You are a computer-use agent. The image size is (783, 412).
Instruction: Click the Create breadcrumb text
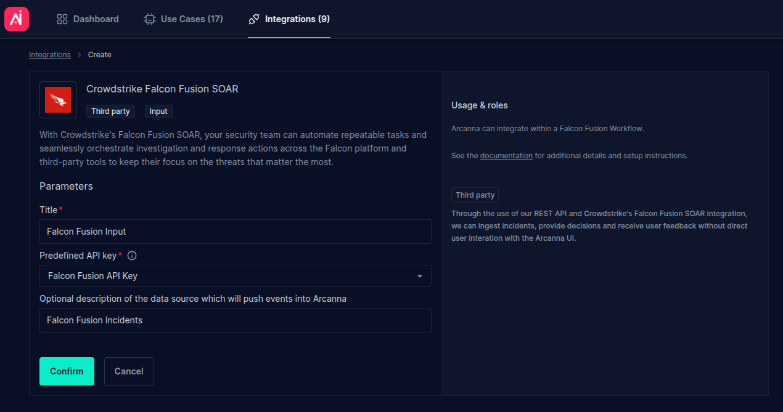pos(100,55)
